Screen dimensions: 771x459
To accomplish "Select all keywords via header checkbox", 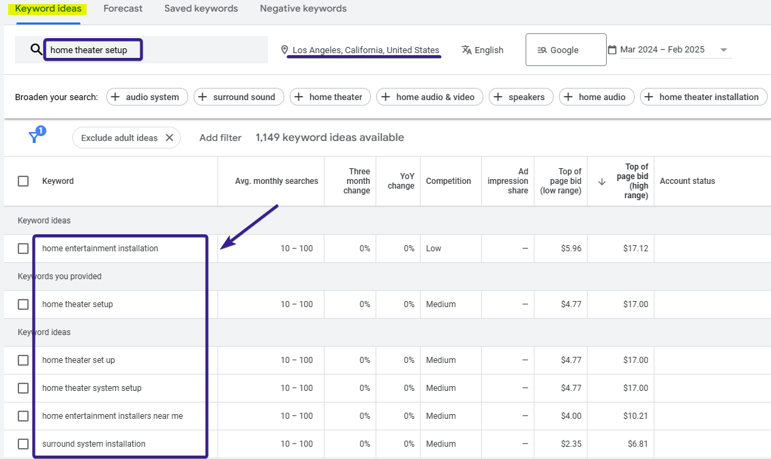I will click(x=23, y=180).
